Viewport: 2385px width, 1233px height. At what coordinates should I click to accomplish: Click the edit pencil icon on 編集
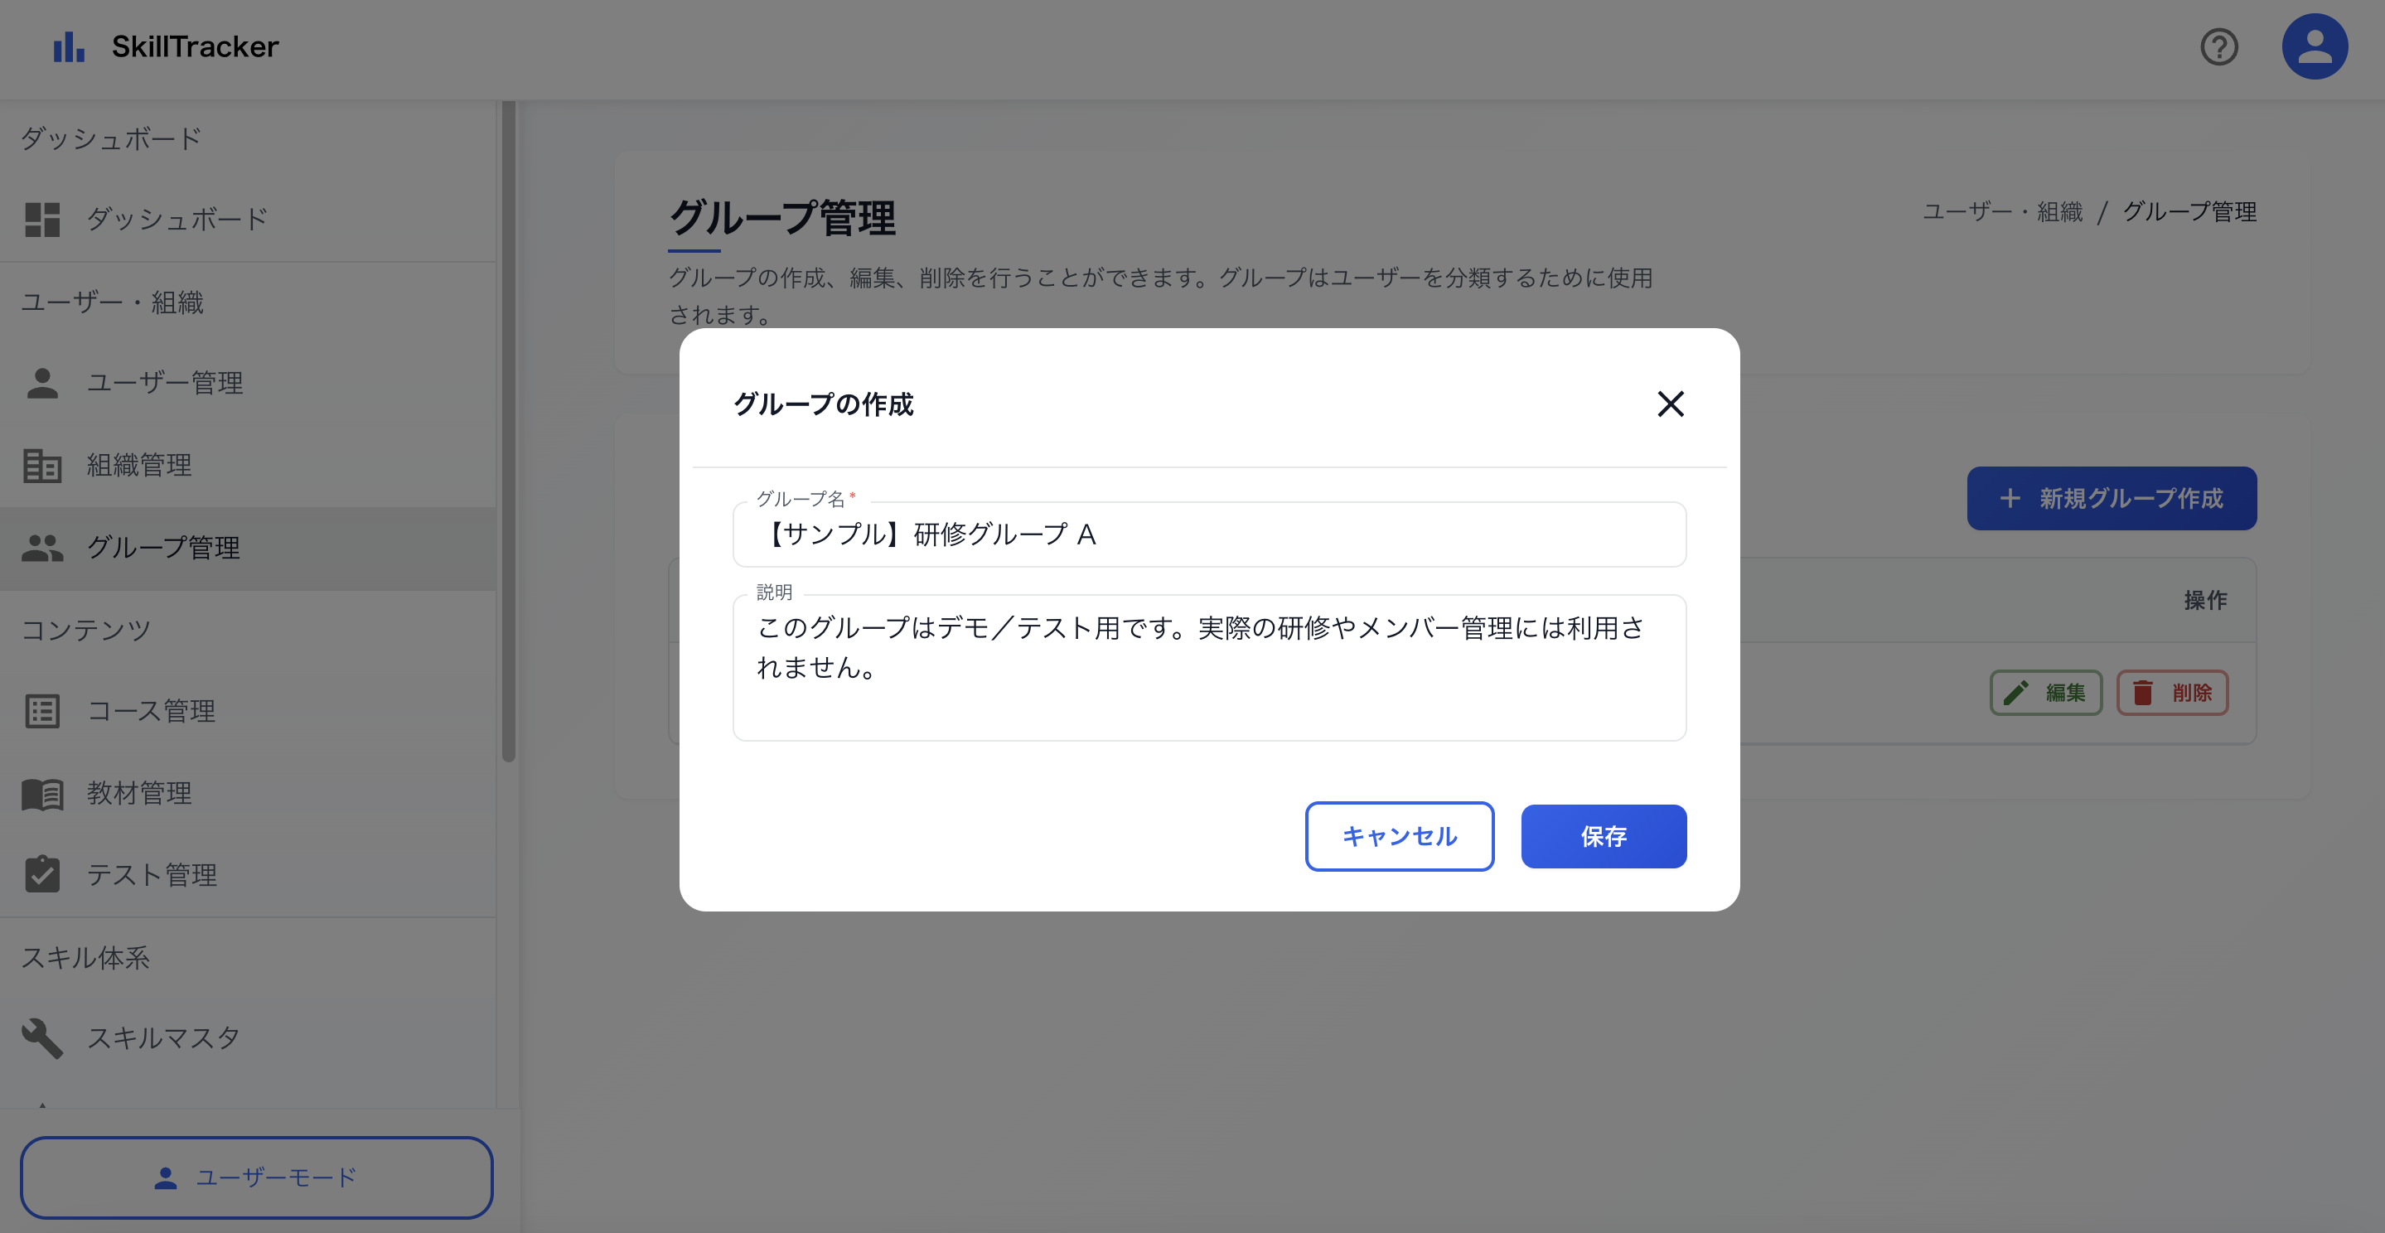pyautogui.click(x=2015, y=693)
